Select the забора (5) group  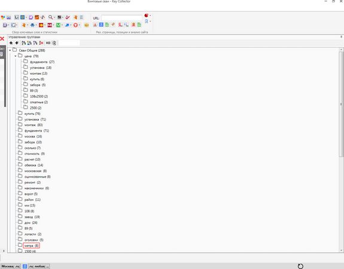click(x=38, y=85)
